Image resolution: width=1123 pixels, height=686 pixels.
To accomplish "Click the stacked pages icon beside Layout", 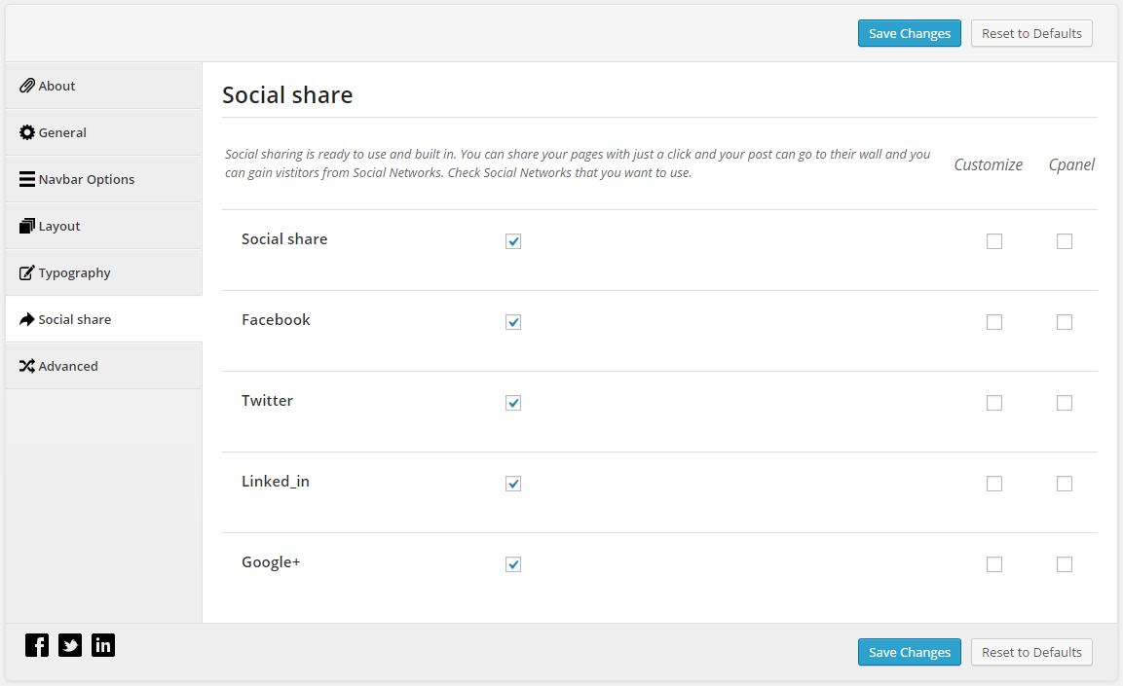I will click(27, 226).
